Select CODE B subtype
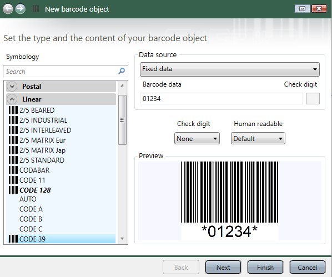This screenshot has width=332, height=277. (x=31, y=219)
